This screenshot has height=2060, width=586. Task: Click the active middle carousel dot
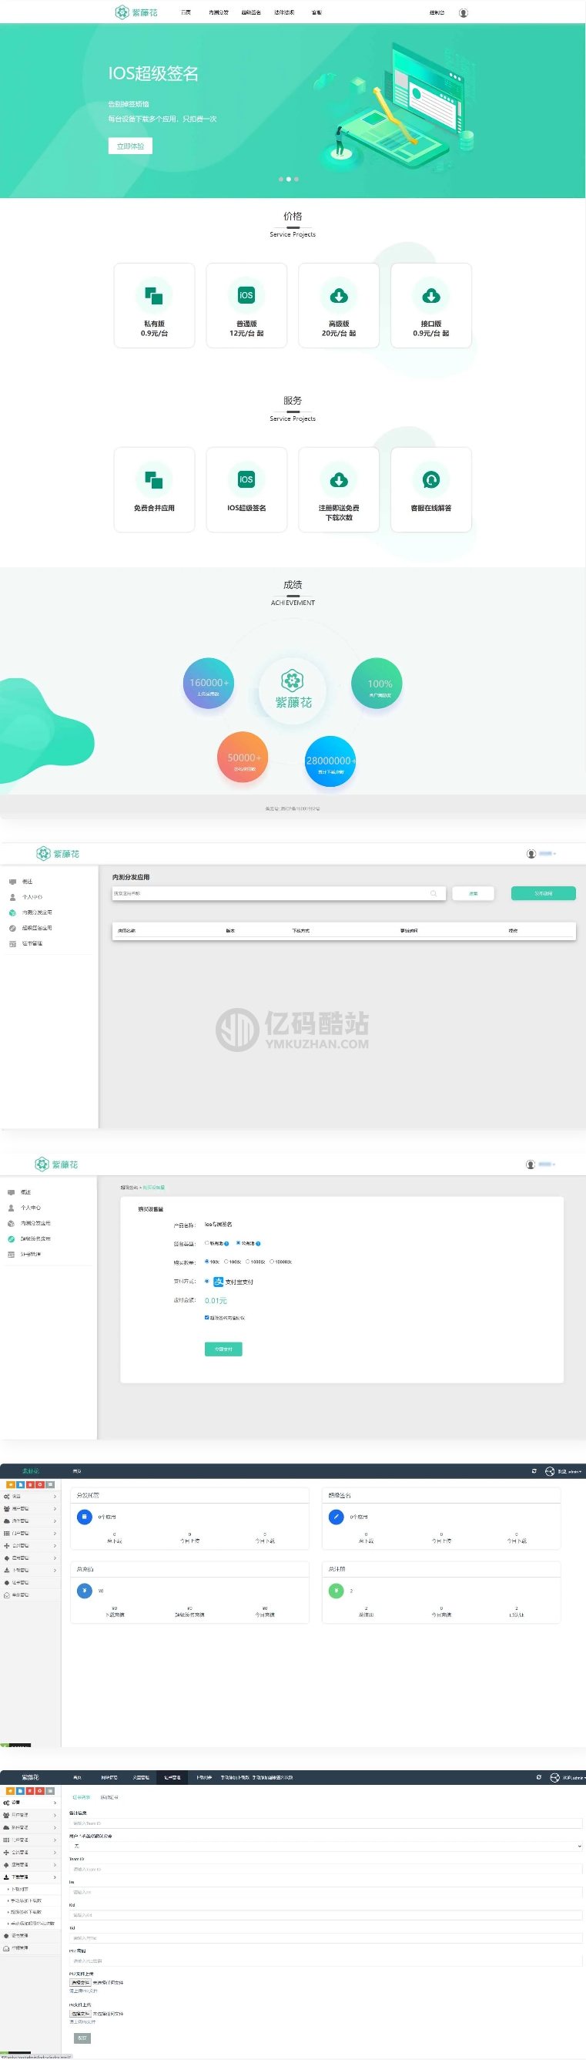[289, 179]
